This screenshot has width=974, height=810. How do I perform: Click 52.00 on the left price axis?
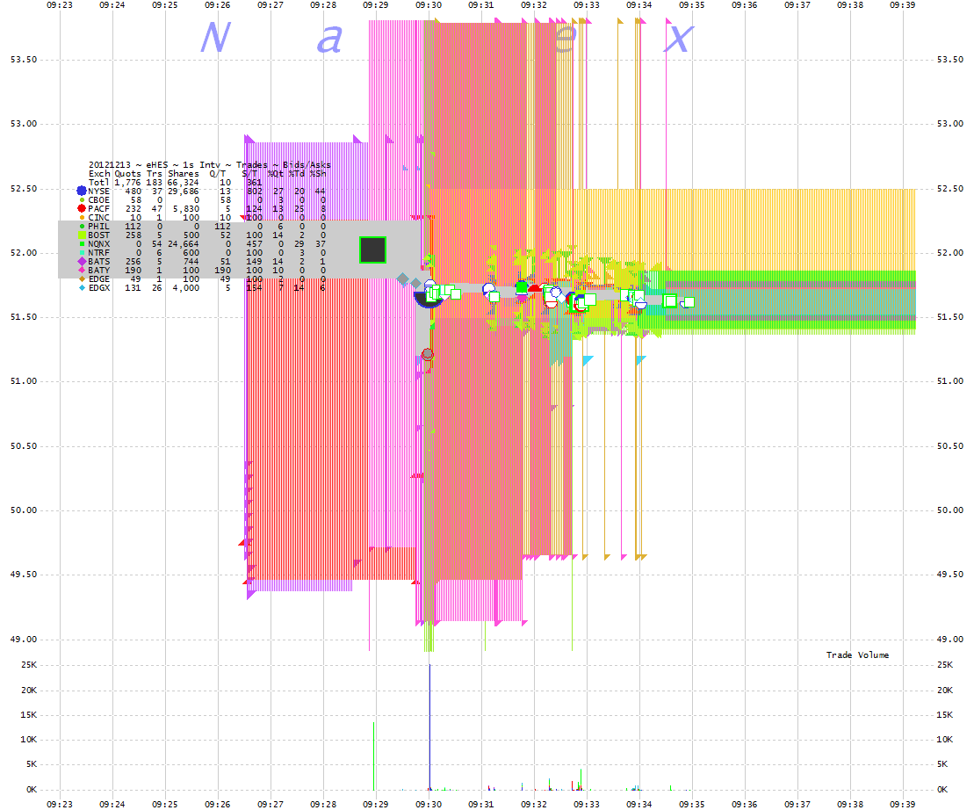point(24,253)
